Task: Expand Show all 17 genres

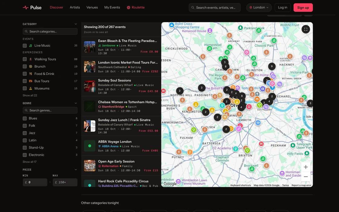Action: [x=30, y=162]
